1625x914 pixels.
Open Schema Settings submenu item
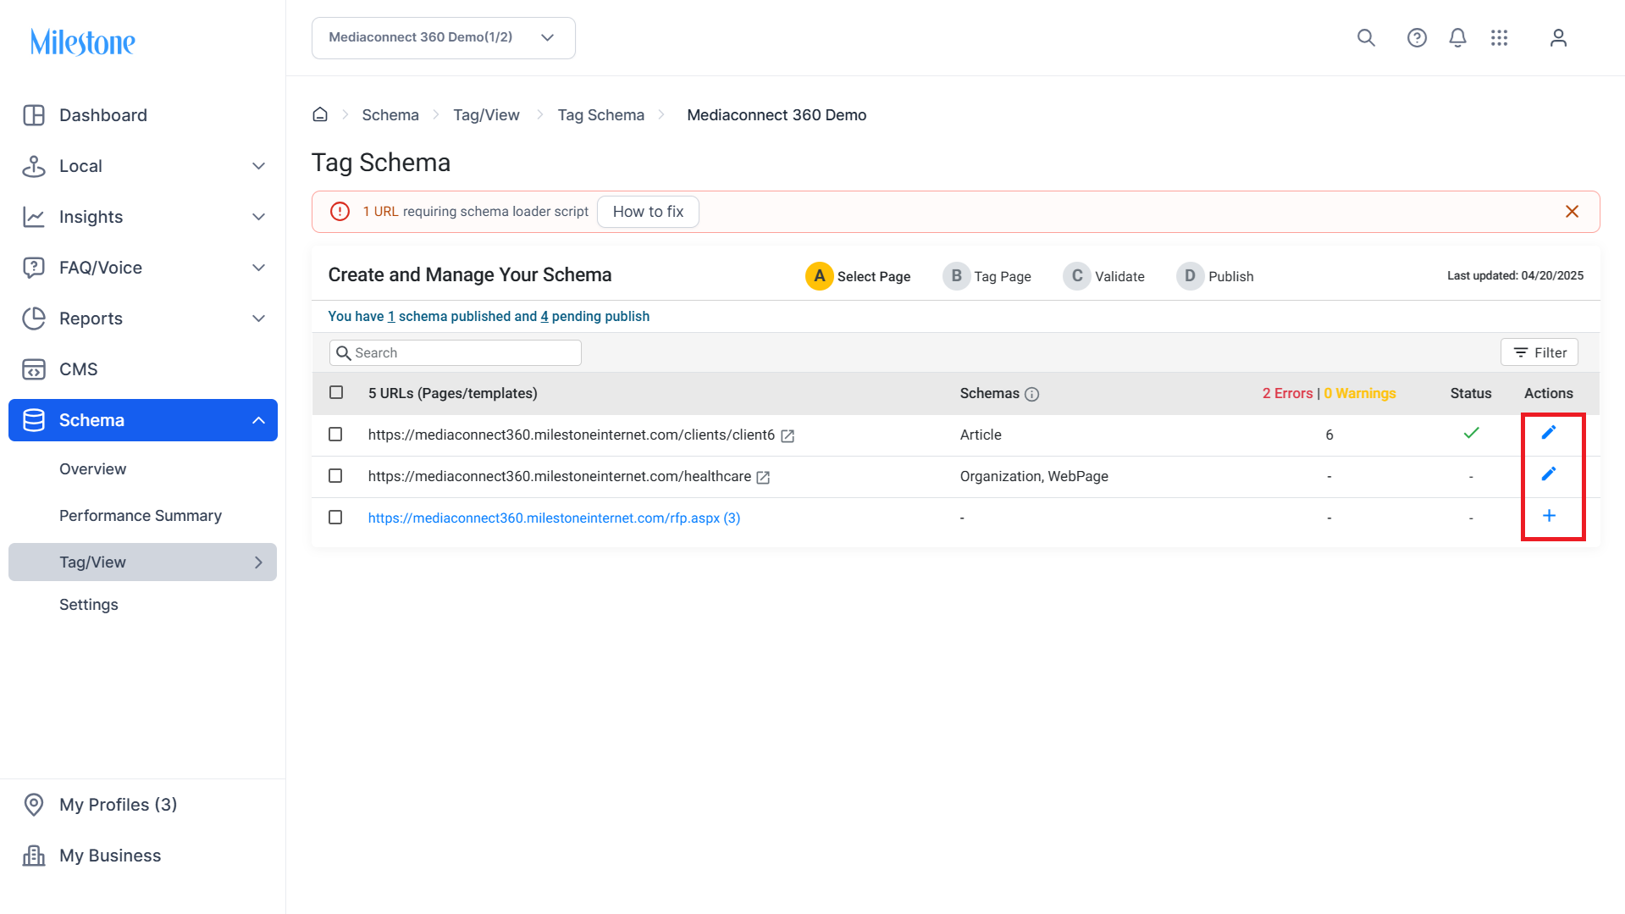click(x=89, y=605)
